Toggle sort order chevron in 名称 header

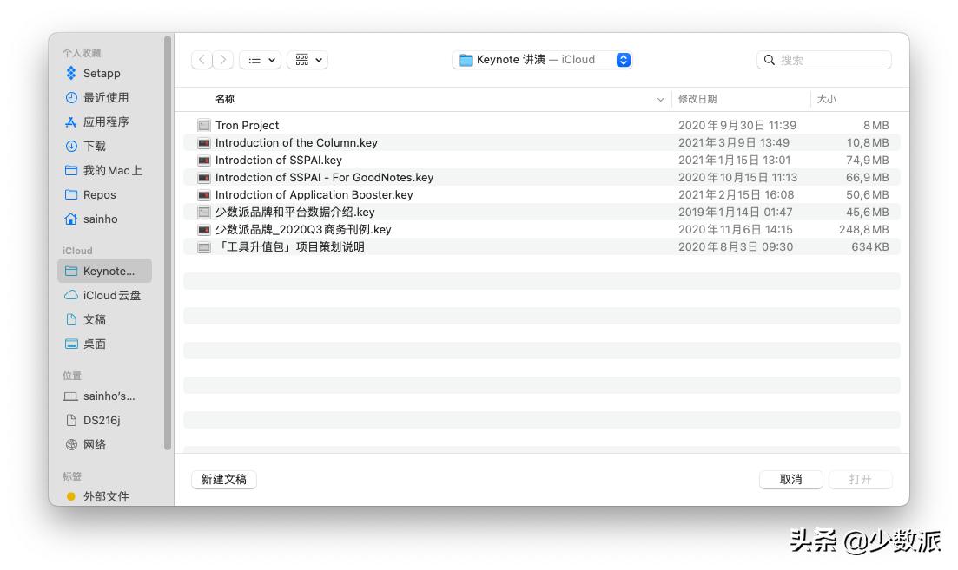[660, 100]
